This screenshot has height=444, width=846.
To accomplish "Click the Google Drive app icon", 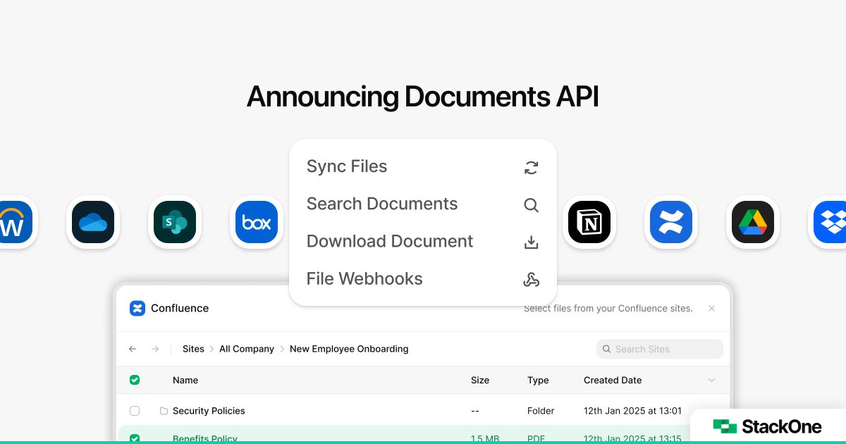I will (x=753, y=222).
